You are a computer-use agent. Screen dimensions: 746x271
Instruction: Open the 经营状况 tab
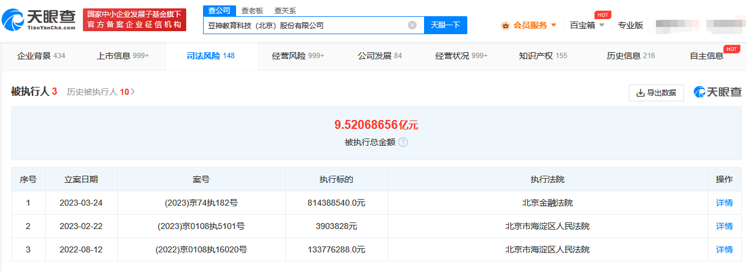[461, 56]
